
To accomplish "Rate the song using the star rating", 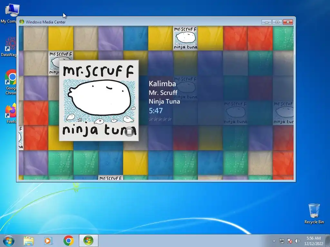I will 160,119.
